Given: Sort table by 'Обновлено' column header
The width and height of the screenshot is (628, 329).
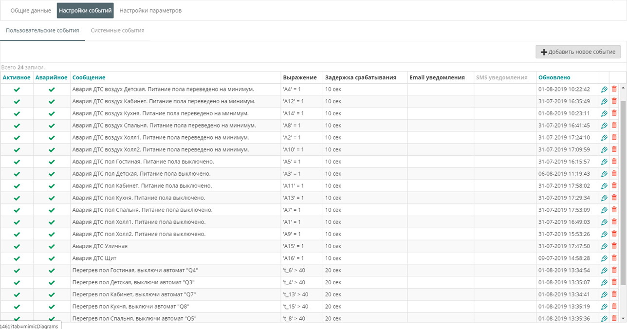Looking at the screenshot, I should pos(554,77).
